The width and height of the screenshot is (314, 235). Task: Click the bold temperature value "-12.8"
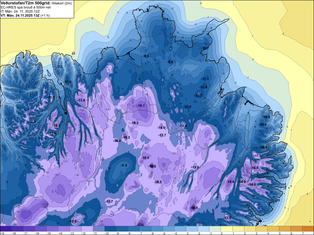[52, 134]
